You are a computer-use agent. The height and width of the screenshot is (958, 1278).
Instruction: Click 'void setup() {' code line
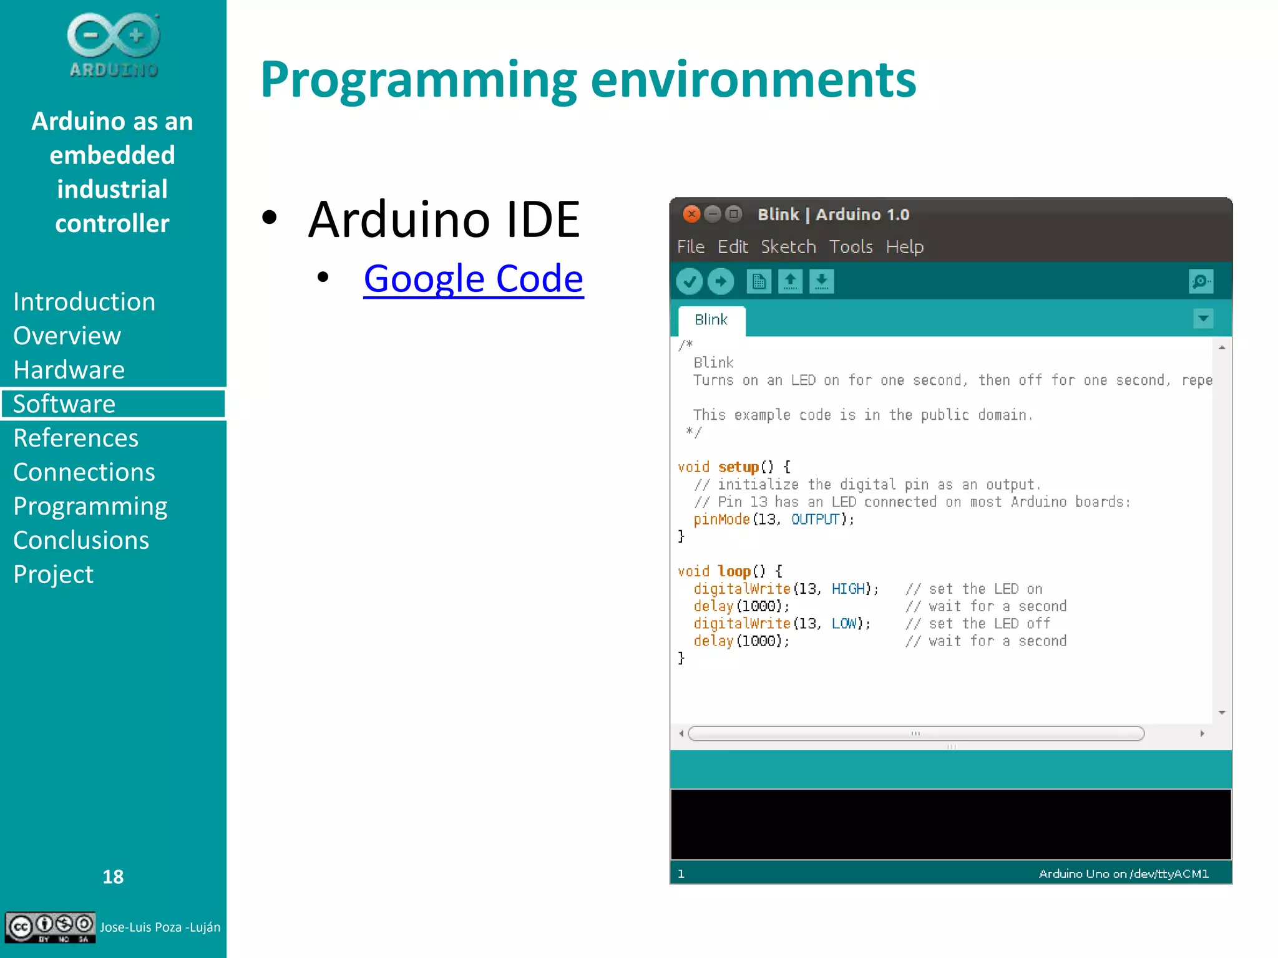734,467
